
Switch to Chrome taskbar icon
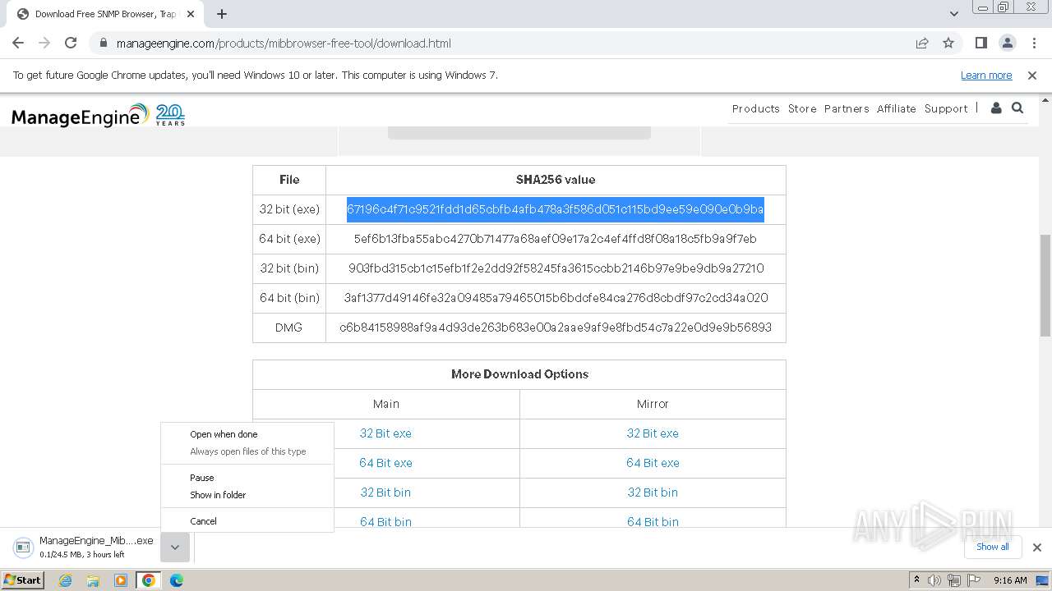click(149, 580)
